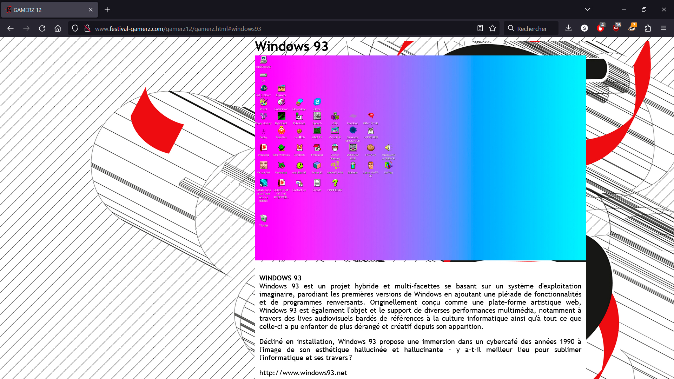Launch the Zkype icon

pos(317,102)
